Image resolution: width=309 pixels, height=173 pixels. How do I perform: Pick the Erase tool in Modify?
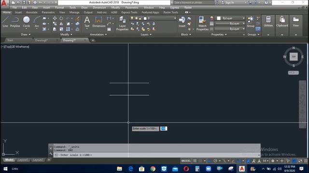[78, 18]
